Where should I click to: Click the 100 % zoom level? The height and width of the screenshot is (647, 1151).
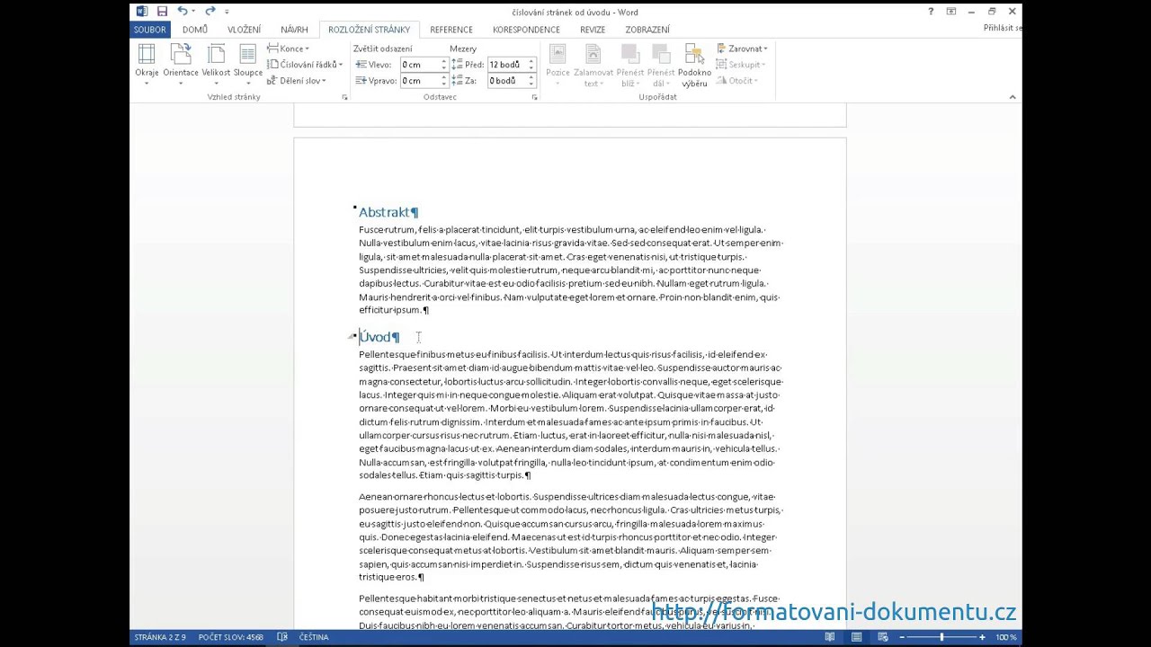tap(1006, 637)
